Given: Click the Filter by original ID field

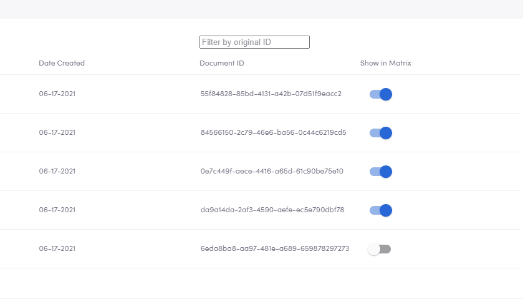Looking at the screenshot, I should (254, 42).
